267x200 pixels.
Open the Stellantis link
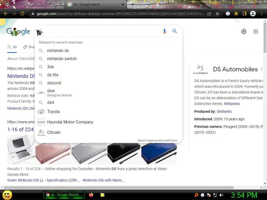coord(224,111)
